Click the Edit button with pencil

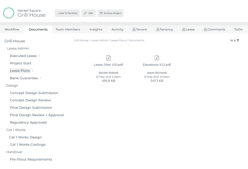(89, 13)
